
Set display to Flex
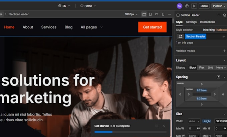pos(202,68)
